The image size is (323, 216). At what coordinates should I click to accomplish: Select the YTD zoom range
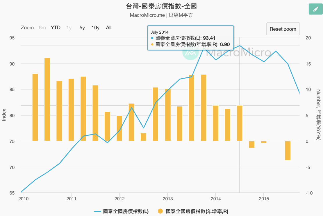[x=56, y=28]
